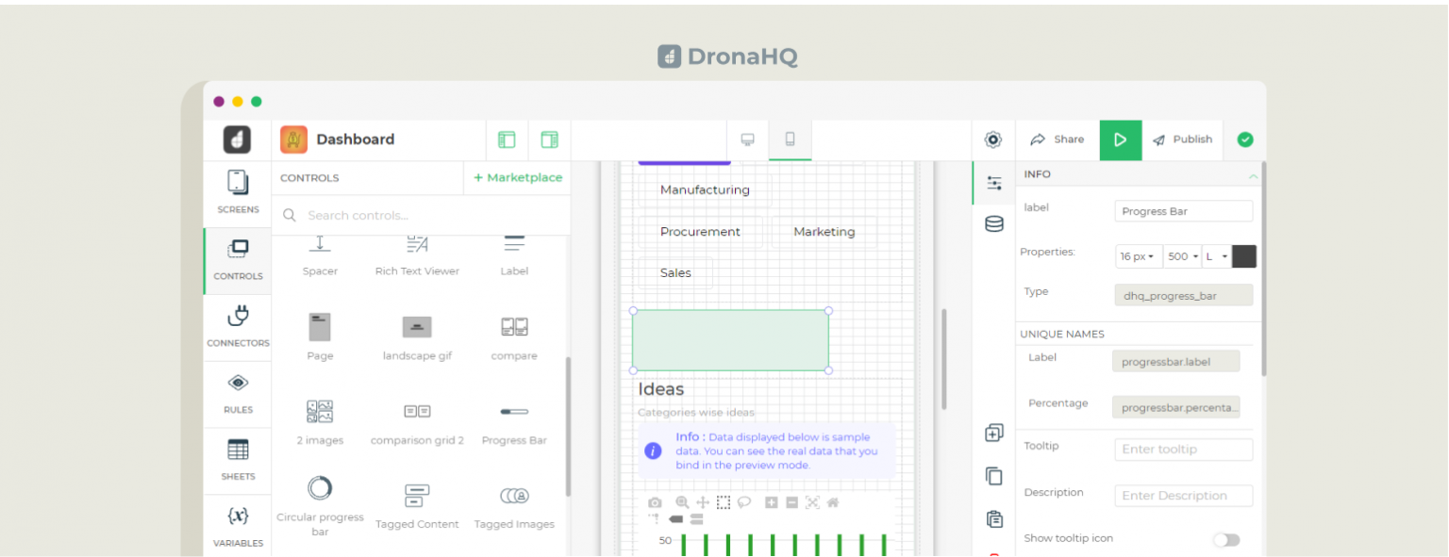1449x557 pixels.
Task: Open the Variables panel in the left sidebar
Action: [237, 526]
